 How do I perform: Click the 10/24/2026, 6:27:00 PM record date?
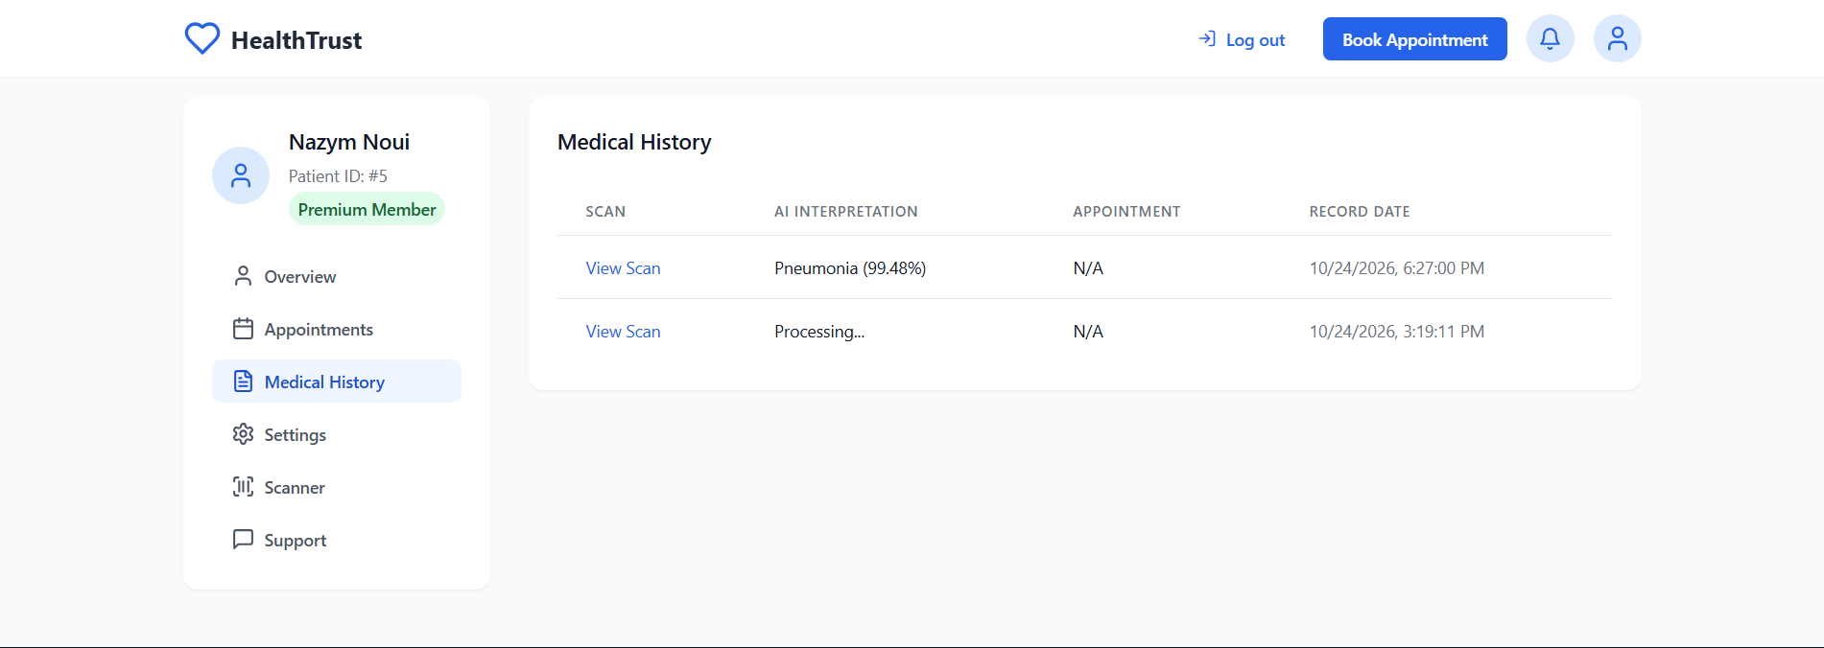pyautogui.click(x=1396, y=268)
